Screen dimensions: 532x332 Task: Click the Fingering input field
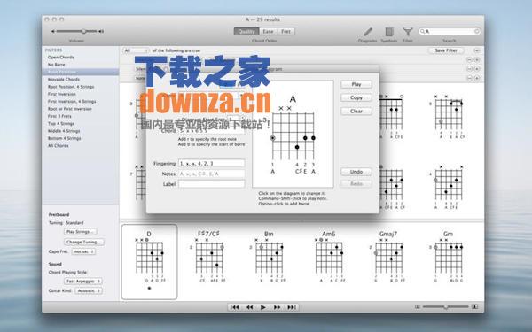[x=211, y=163]
